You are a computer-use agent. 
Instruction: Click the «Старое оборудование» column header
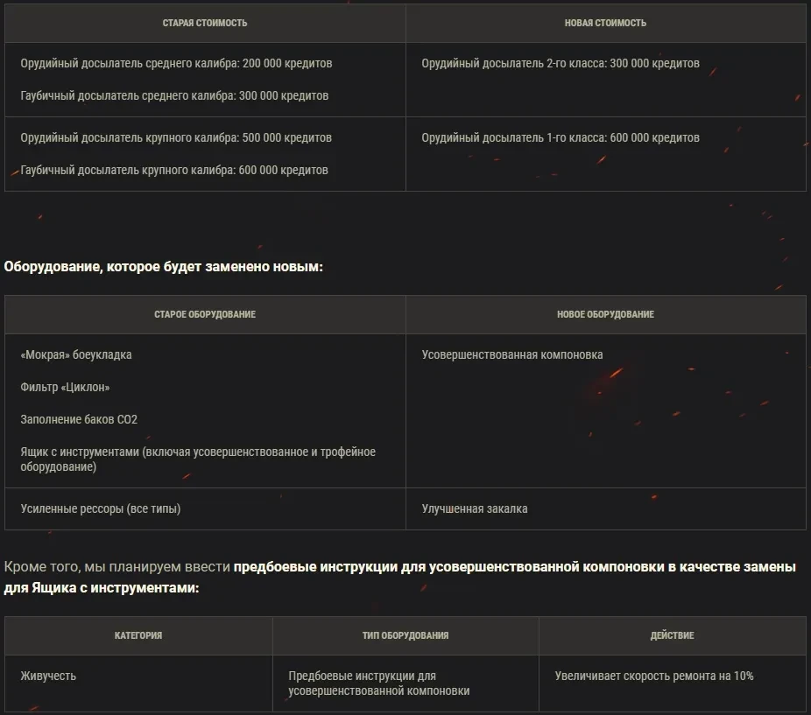[x=205, y=314]
